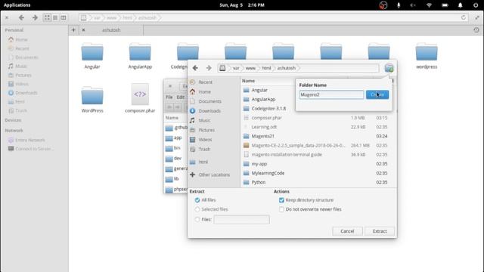The height and width of the screenshot is (272, 484).
Task: Switch to the ashutosh tab
Action: [x=111, y=30]
